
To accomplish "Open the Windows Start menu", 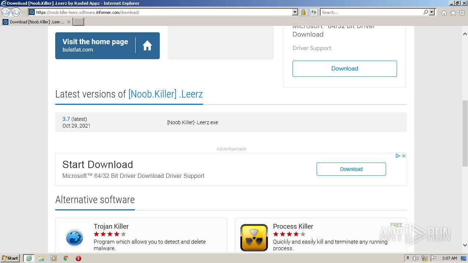I will pos(10,258).
